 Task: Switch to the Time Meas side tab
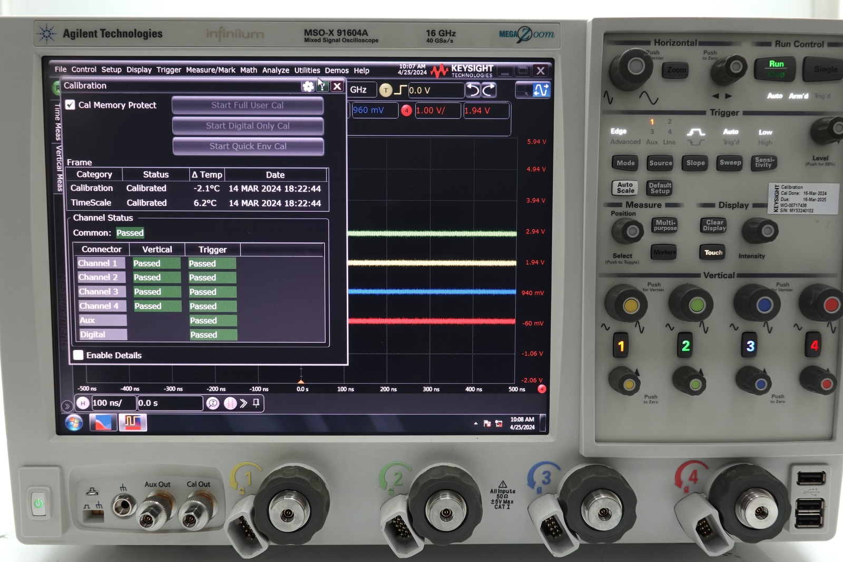(x=58, y=123)
